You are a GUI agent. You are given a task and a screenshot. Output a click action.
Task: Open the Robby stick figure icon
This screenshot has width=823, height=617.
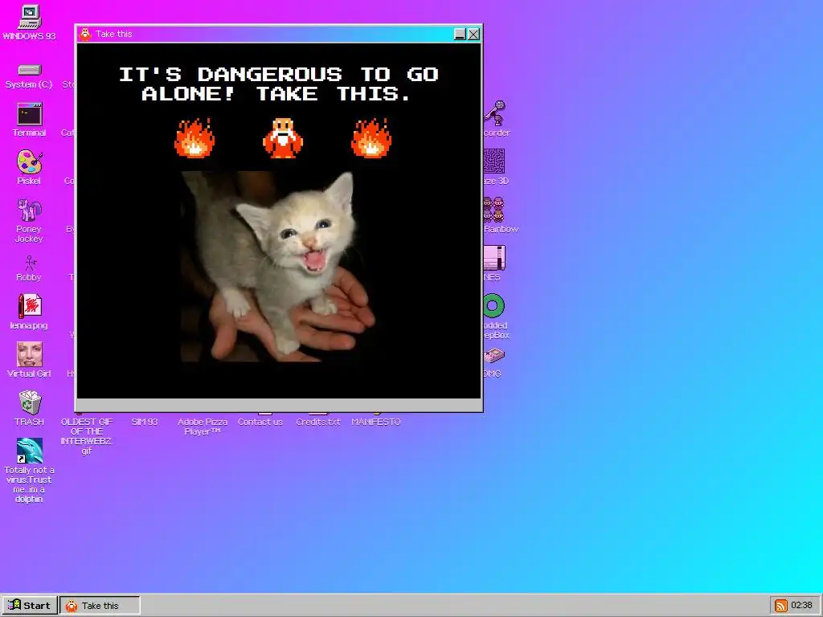[30, 263]
